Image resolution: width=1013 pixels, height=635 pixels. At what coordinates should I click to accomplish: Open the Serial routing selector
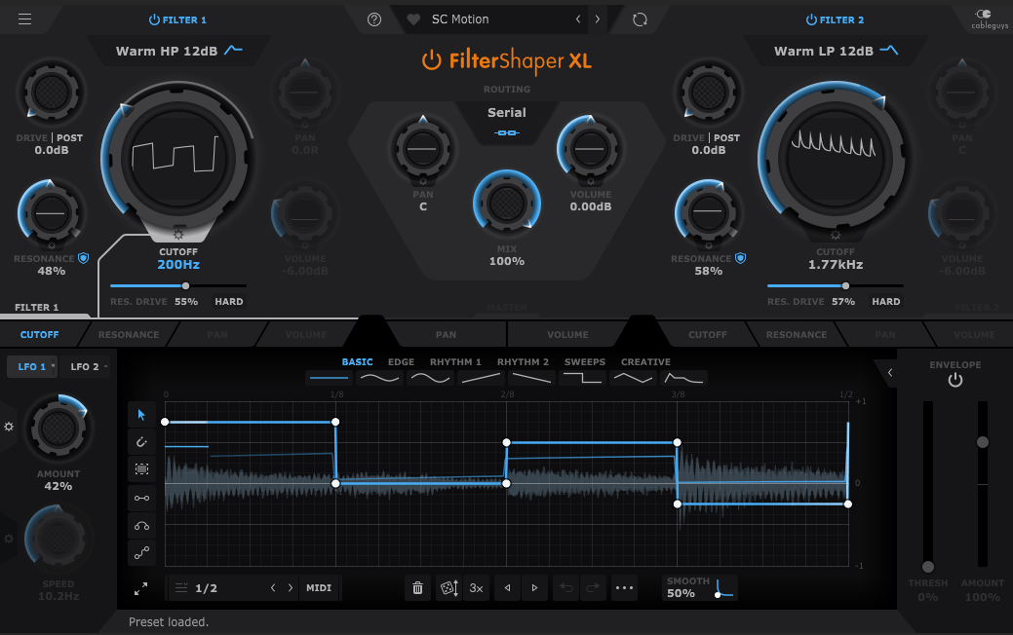point(506,121)
